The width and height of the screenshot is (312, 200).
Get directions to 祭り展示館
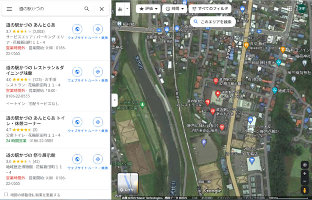pyautogui.click(x=98, y=159)
